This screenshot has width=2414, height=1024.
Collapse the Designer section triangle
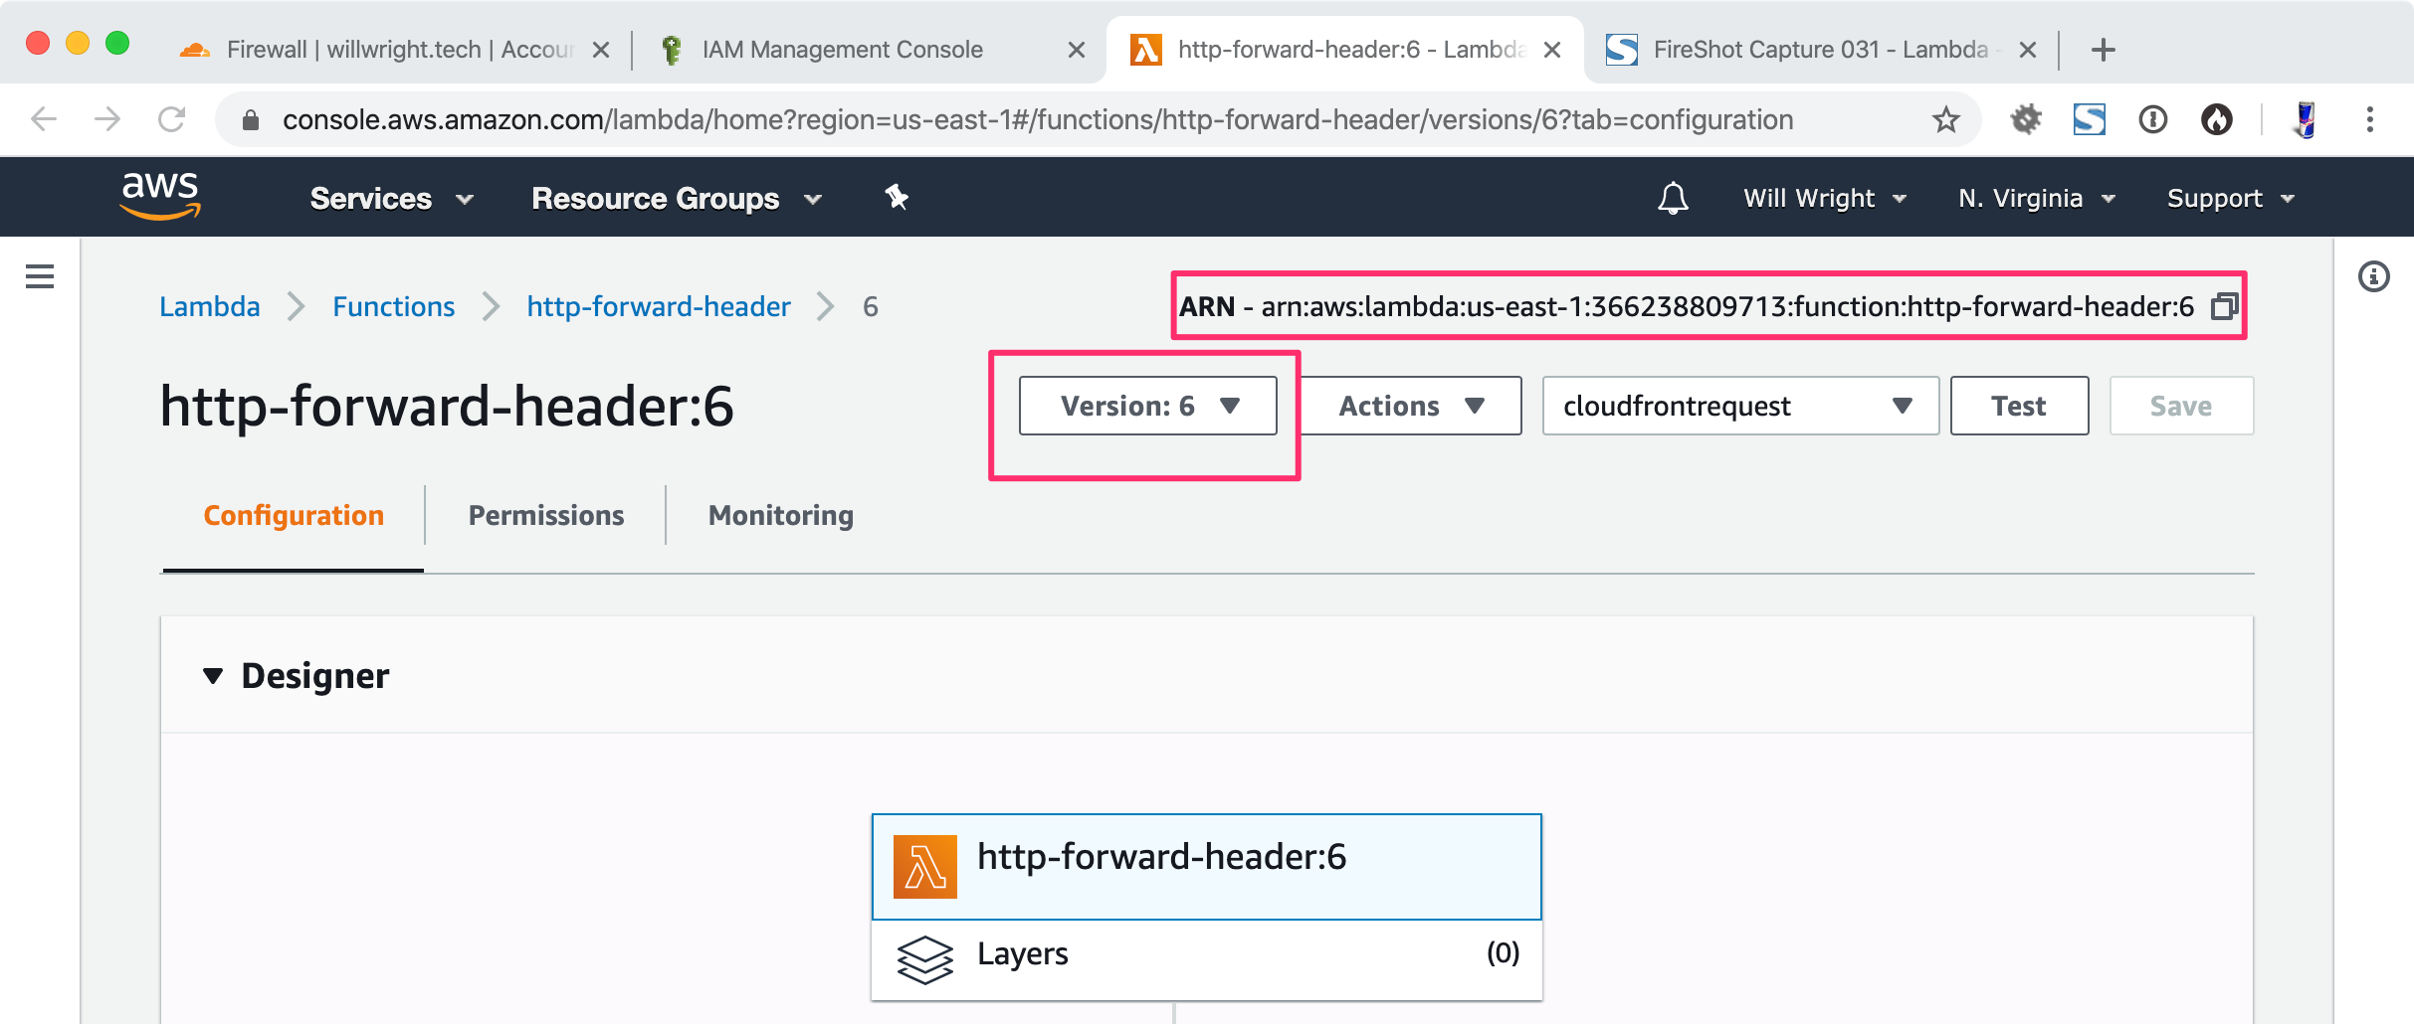click(x=212, y=676)
